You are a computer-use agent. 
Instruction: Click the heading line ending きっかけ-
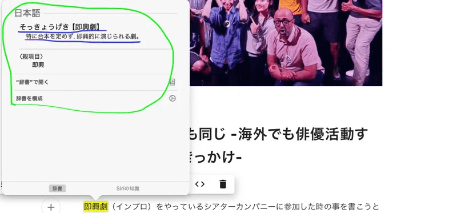[x=216, y=158]
